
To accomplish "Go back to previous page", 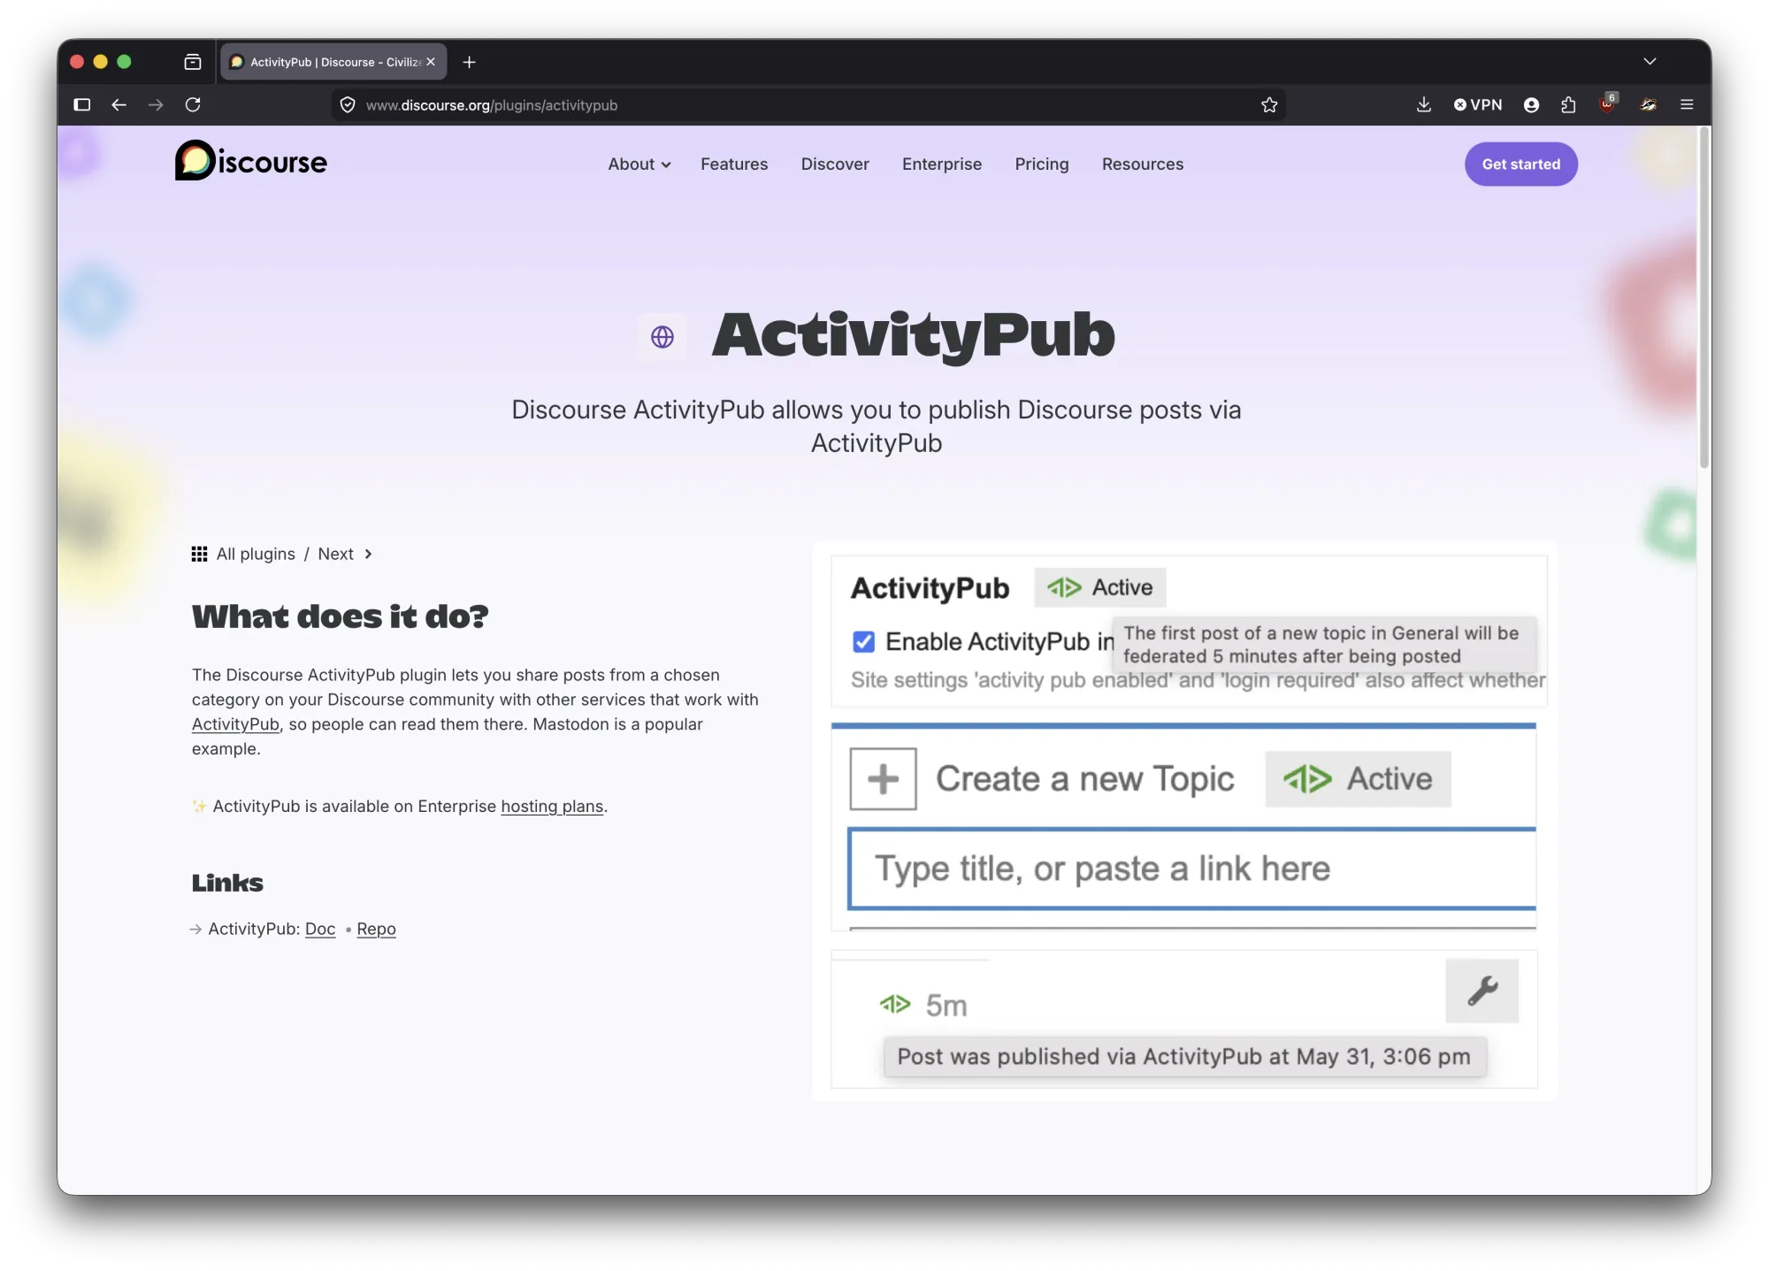I will (x=119, y=104).
